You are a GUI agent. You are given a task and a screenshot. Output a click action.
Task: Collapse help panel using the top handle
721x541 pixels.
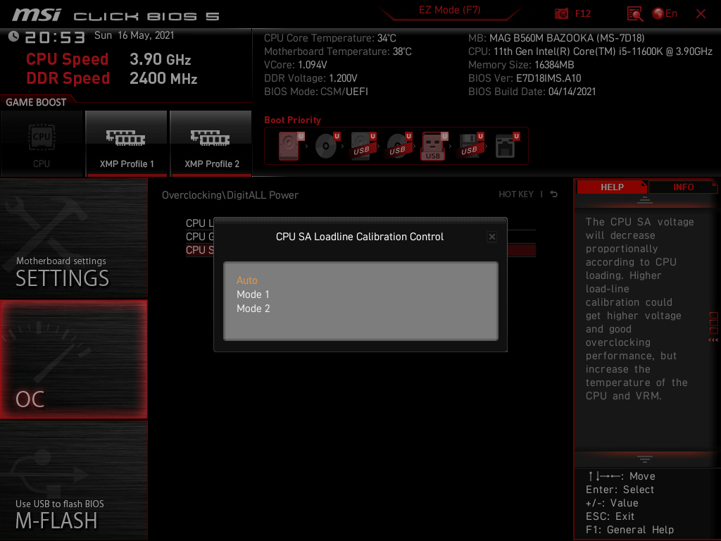point(645,199)
